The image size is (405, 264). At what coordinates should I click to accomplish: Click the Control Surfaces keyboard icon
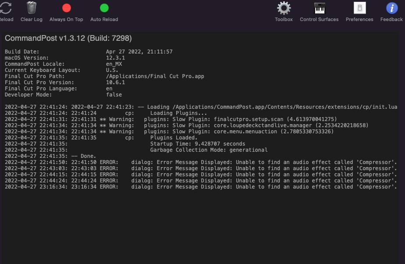[x=319, y=7]
